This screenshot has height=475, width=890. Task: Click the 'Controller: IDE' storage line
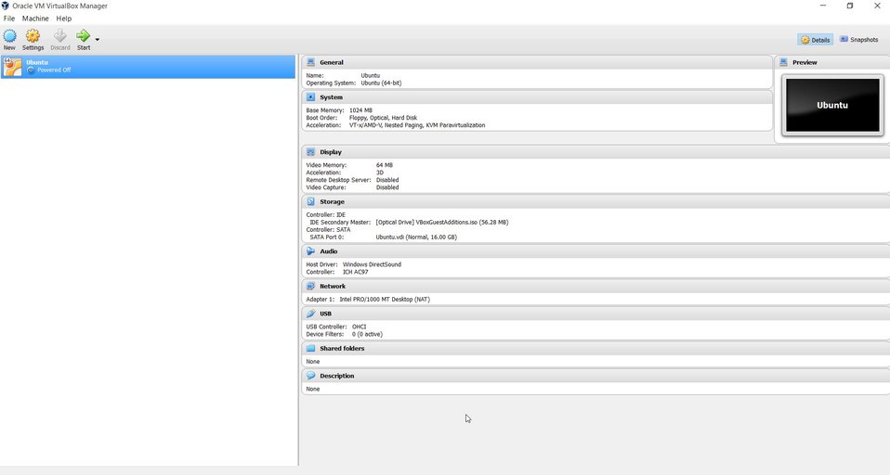(326, 215)
